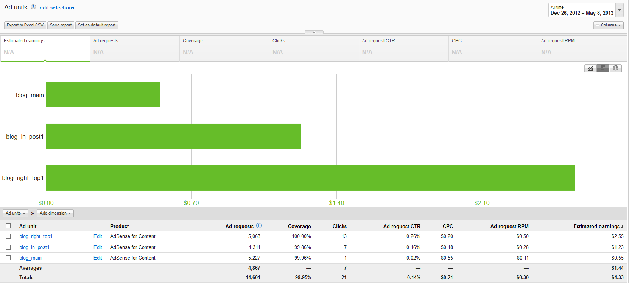Toggle the select-all checkbox in the table header
Image resolution: width=629 pixels, height=283 pixels.
click(8, 226)
